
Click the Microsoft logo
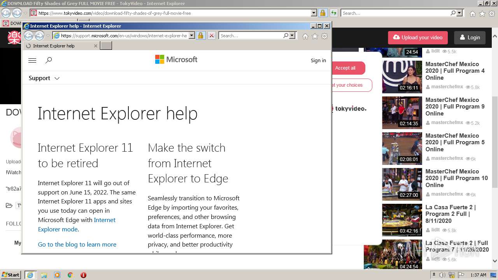[176, 59]
